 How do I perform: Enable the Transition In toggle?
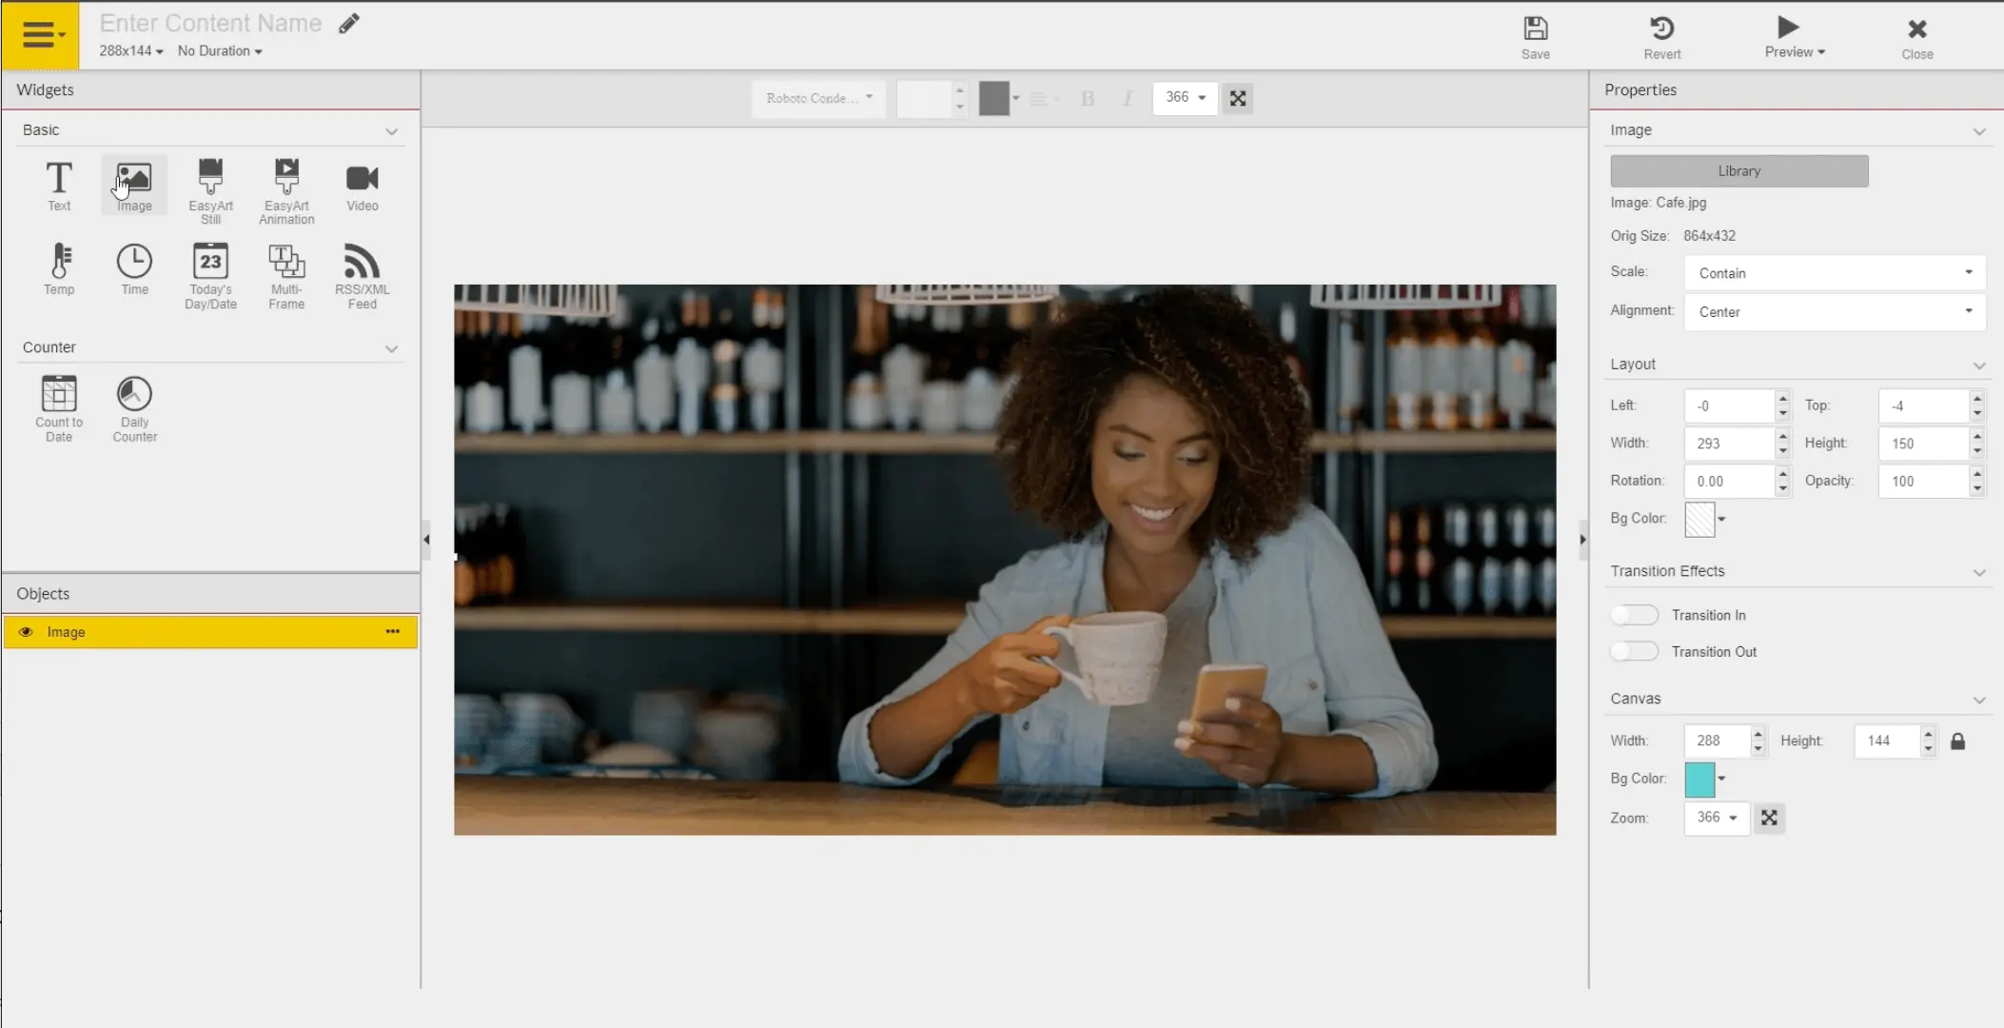(x=1634, y=615)
